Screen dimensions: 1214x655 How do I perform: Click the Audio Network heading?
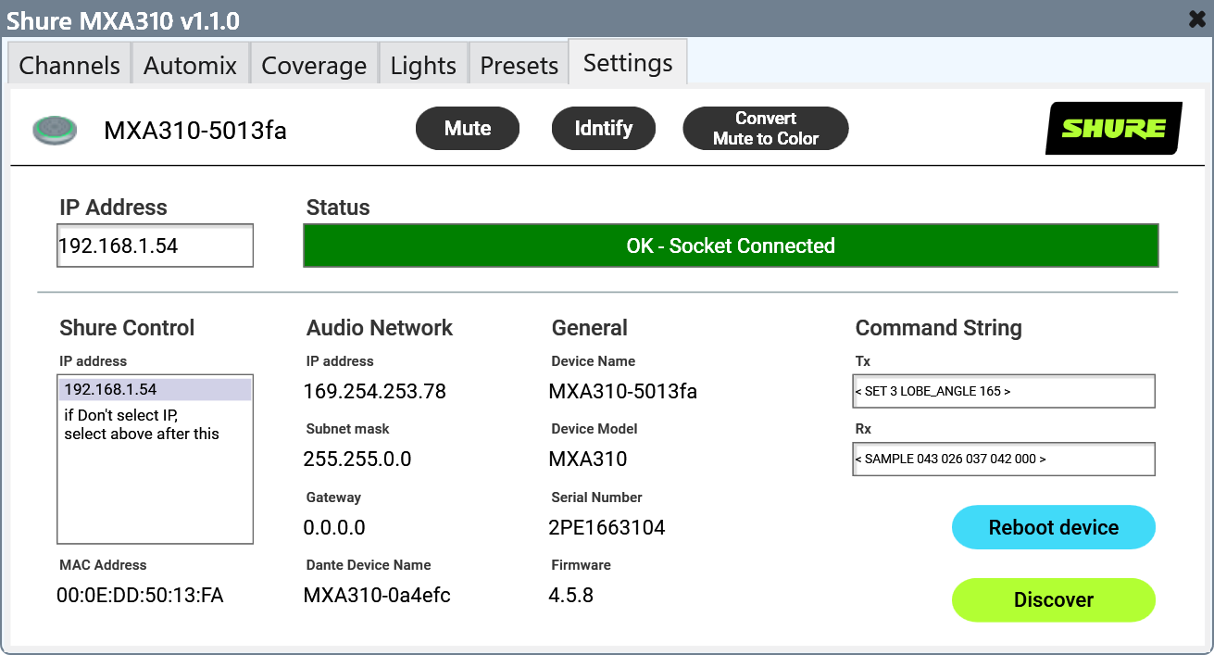coord(380,328)
